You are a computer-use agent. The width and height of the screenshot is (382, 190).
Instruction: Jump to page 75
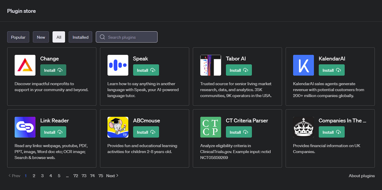[x=101, y=176]
